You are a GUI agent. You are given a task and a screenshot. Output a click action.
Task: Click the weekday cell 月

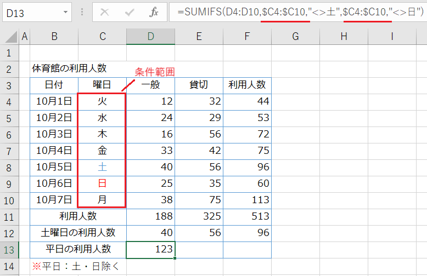[103, 200]
